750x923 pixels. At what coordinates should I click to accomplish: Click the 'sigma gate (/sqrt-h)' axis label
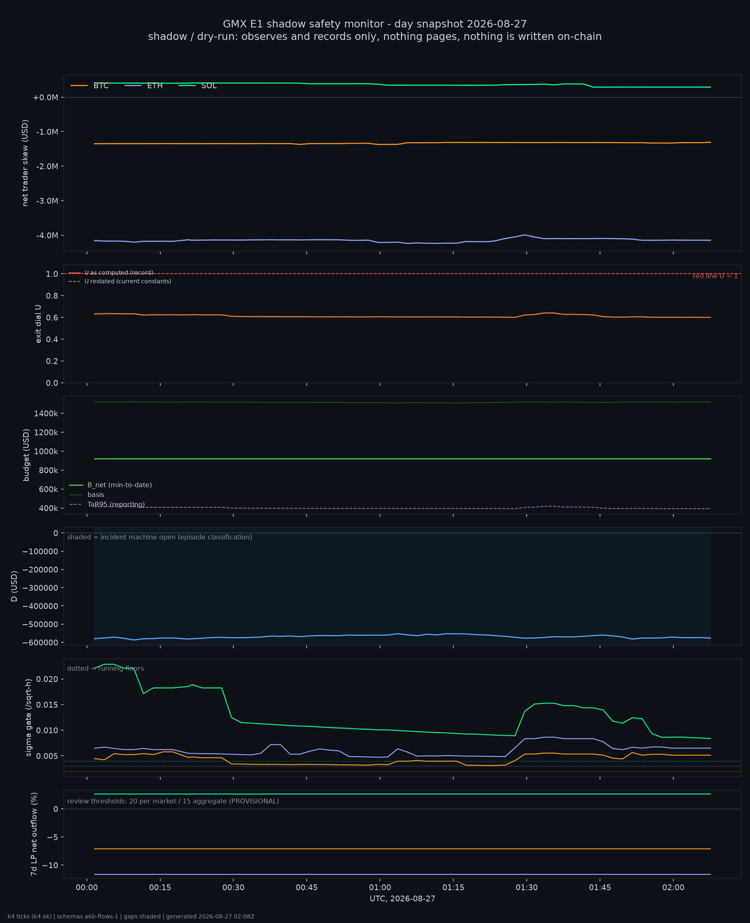point(28,717)
